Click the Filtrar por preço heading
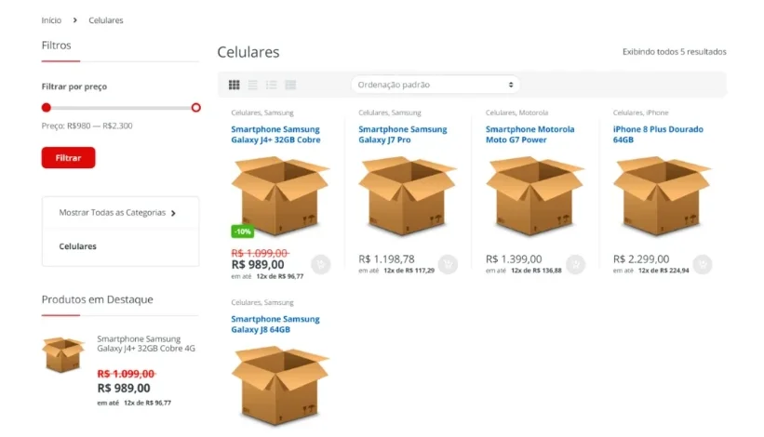This screenshot has height=437, width=764. coord(74,86)
